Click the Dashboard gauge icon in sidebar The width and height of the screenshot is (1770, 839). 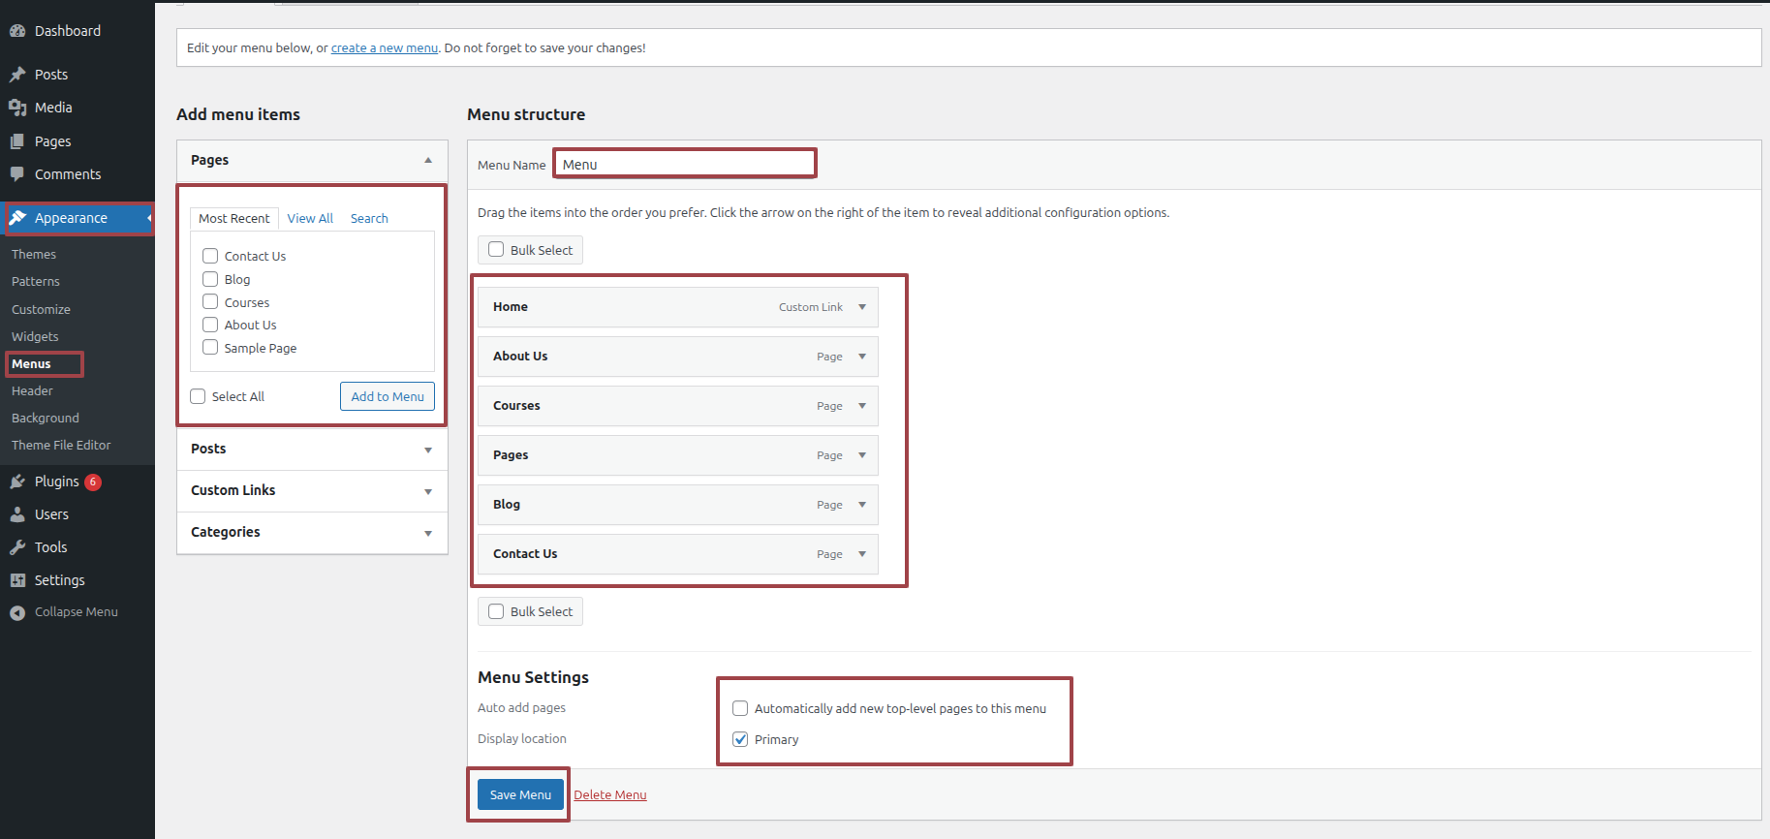[17, 31]
